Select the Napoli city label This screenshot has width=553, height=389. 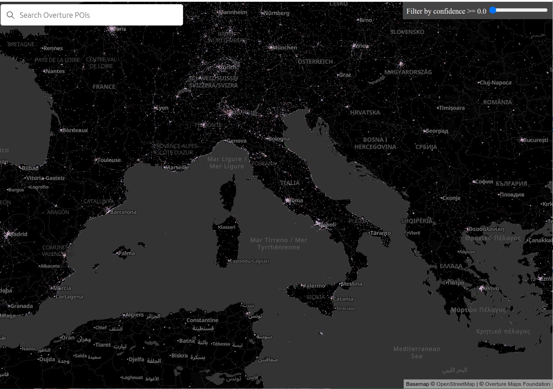pos(327,225)
